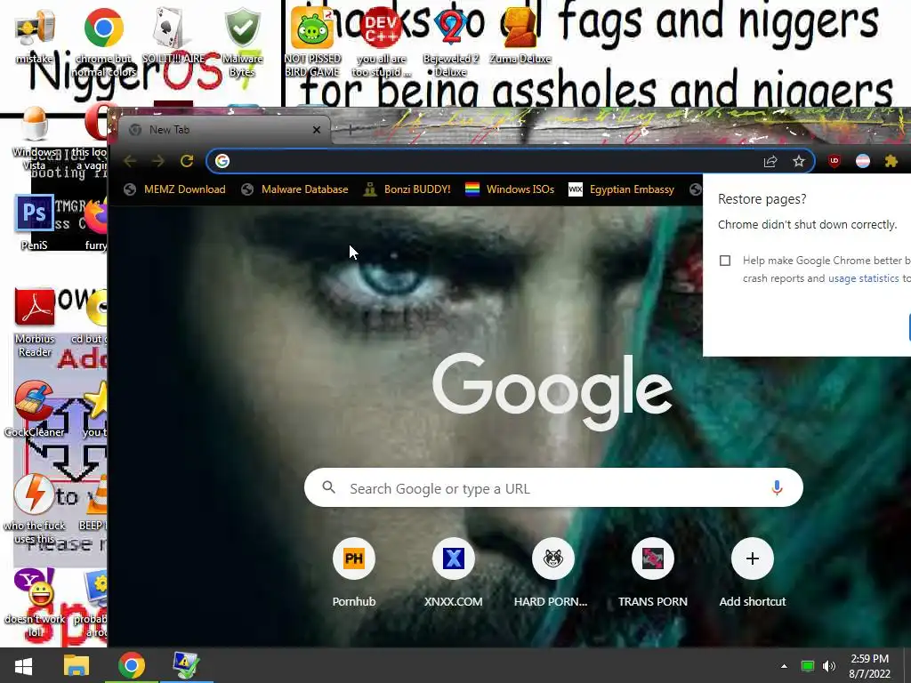
Task: Click the forward arrow in Chrome
Action: point(157,161)
